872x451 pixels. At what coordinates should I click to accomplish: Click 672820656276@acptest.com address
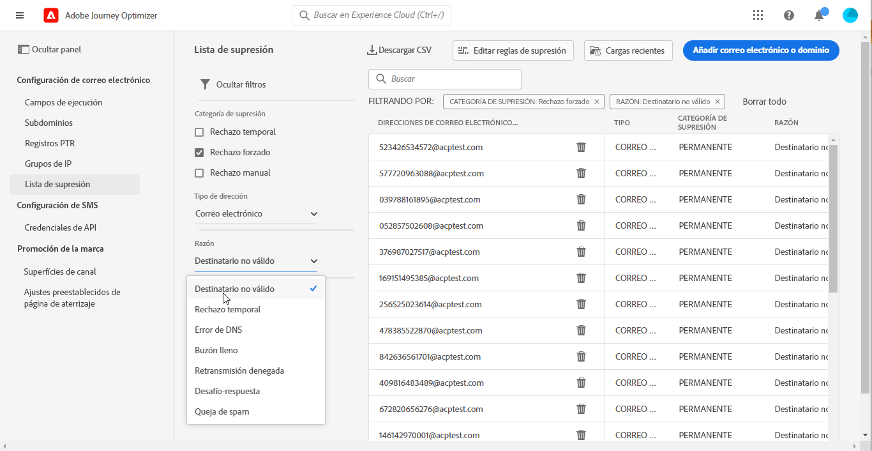tap(431, 409)
